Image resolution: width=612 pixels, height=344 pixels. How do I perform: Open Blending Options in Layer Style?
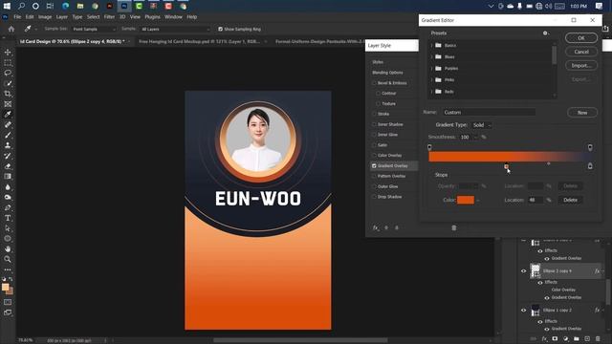pyautogui.click(x=387, y=73)
